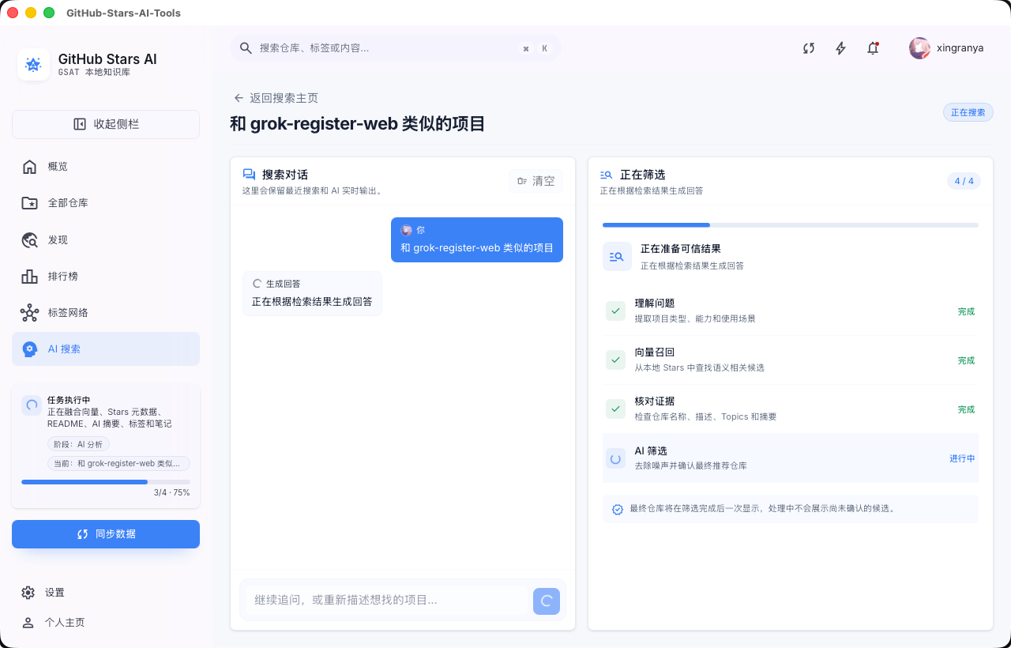Click the bar chart icon for 排行榜

click(29, 276)
